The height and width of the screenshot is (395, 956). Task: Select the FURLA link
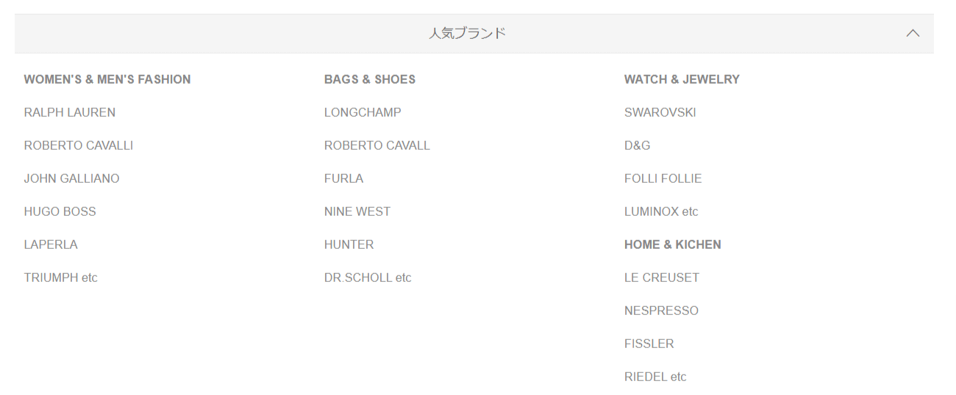(343, 178)
